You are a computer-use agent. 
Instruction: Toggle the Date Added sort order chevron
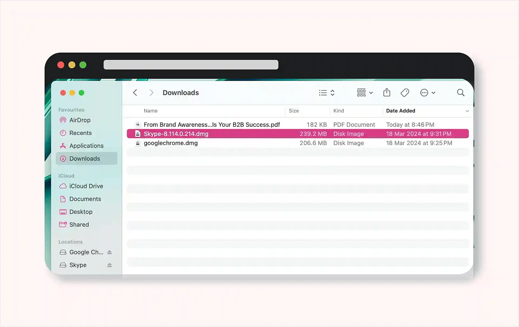pos(467,111)
